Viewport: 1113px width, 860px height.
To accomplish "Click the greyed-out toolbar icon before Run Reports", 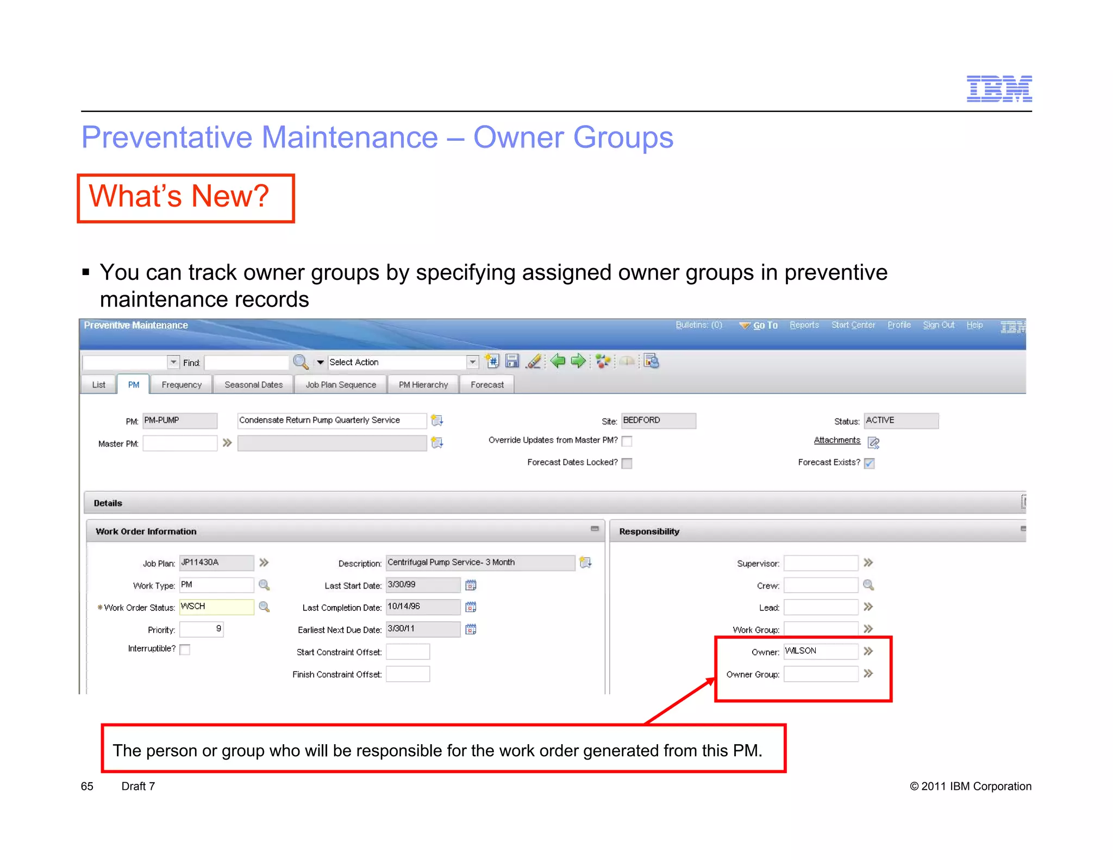I will 627,361.
